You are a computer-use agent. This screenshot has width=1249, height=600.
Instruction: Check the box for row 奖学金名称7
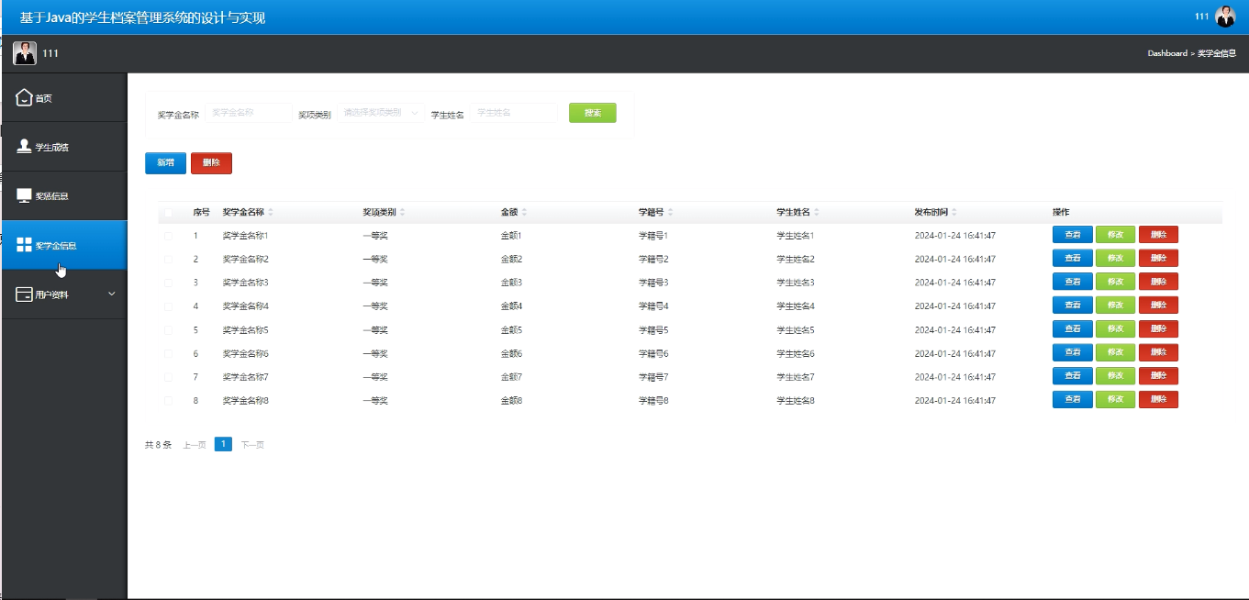168,377
